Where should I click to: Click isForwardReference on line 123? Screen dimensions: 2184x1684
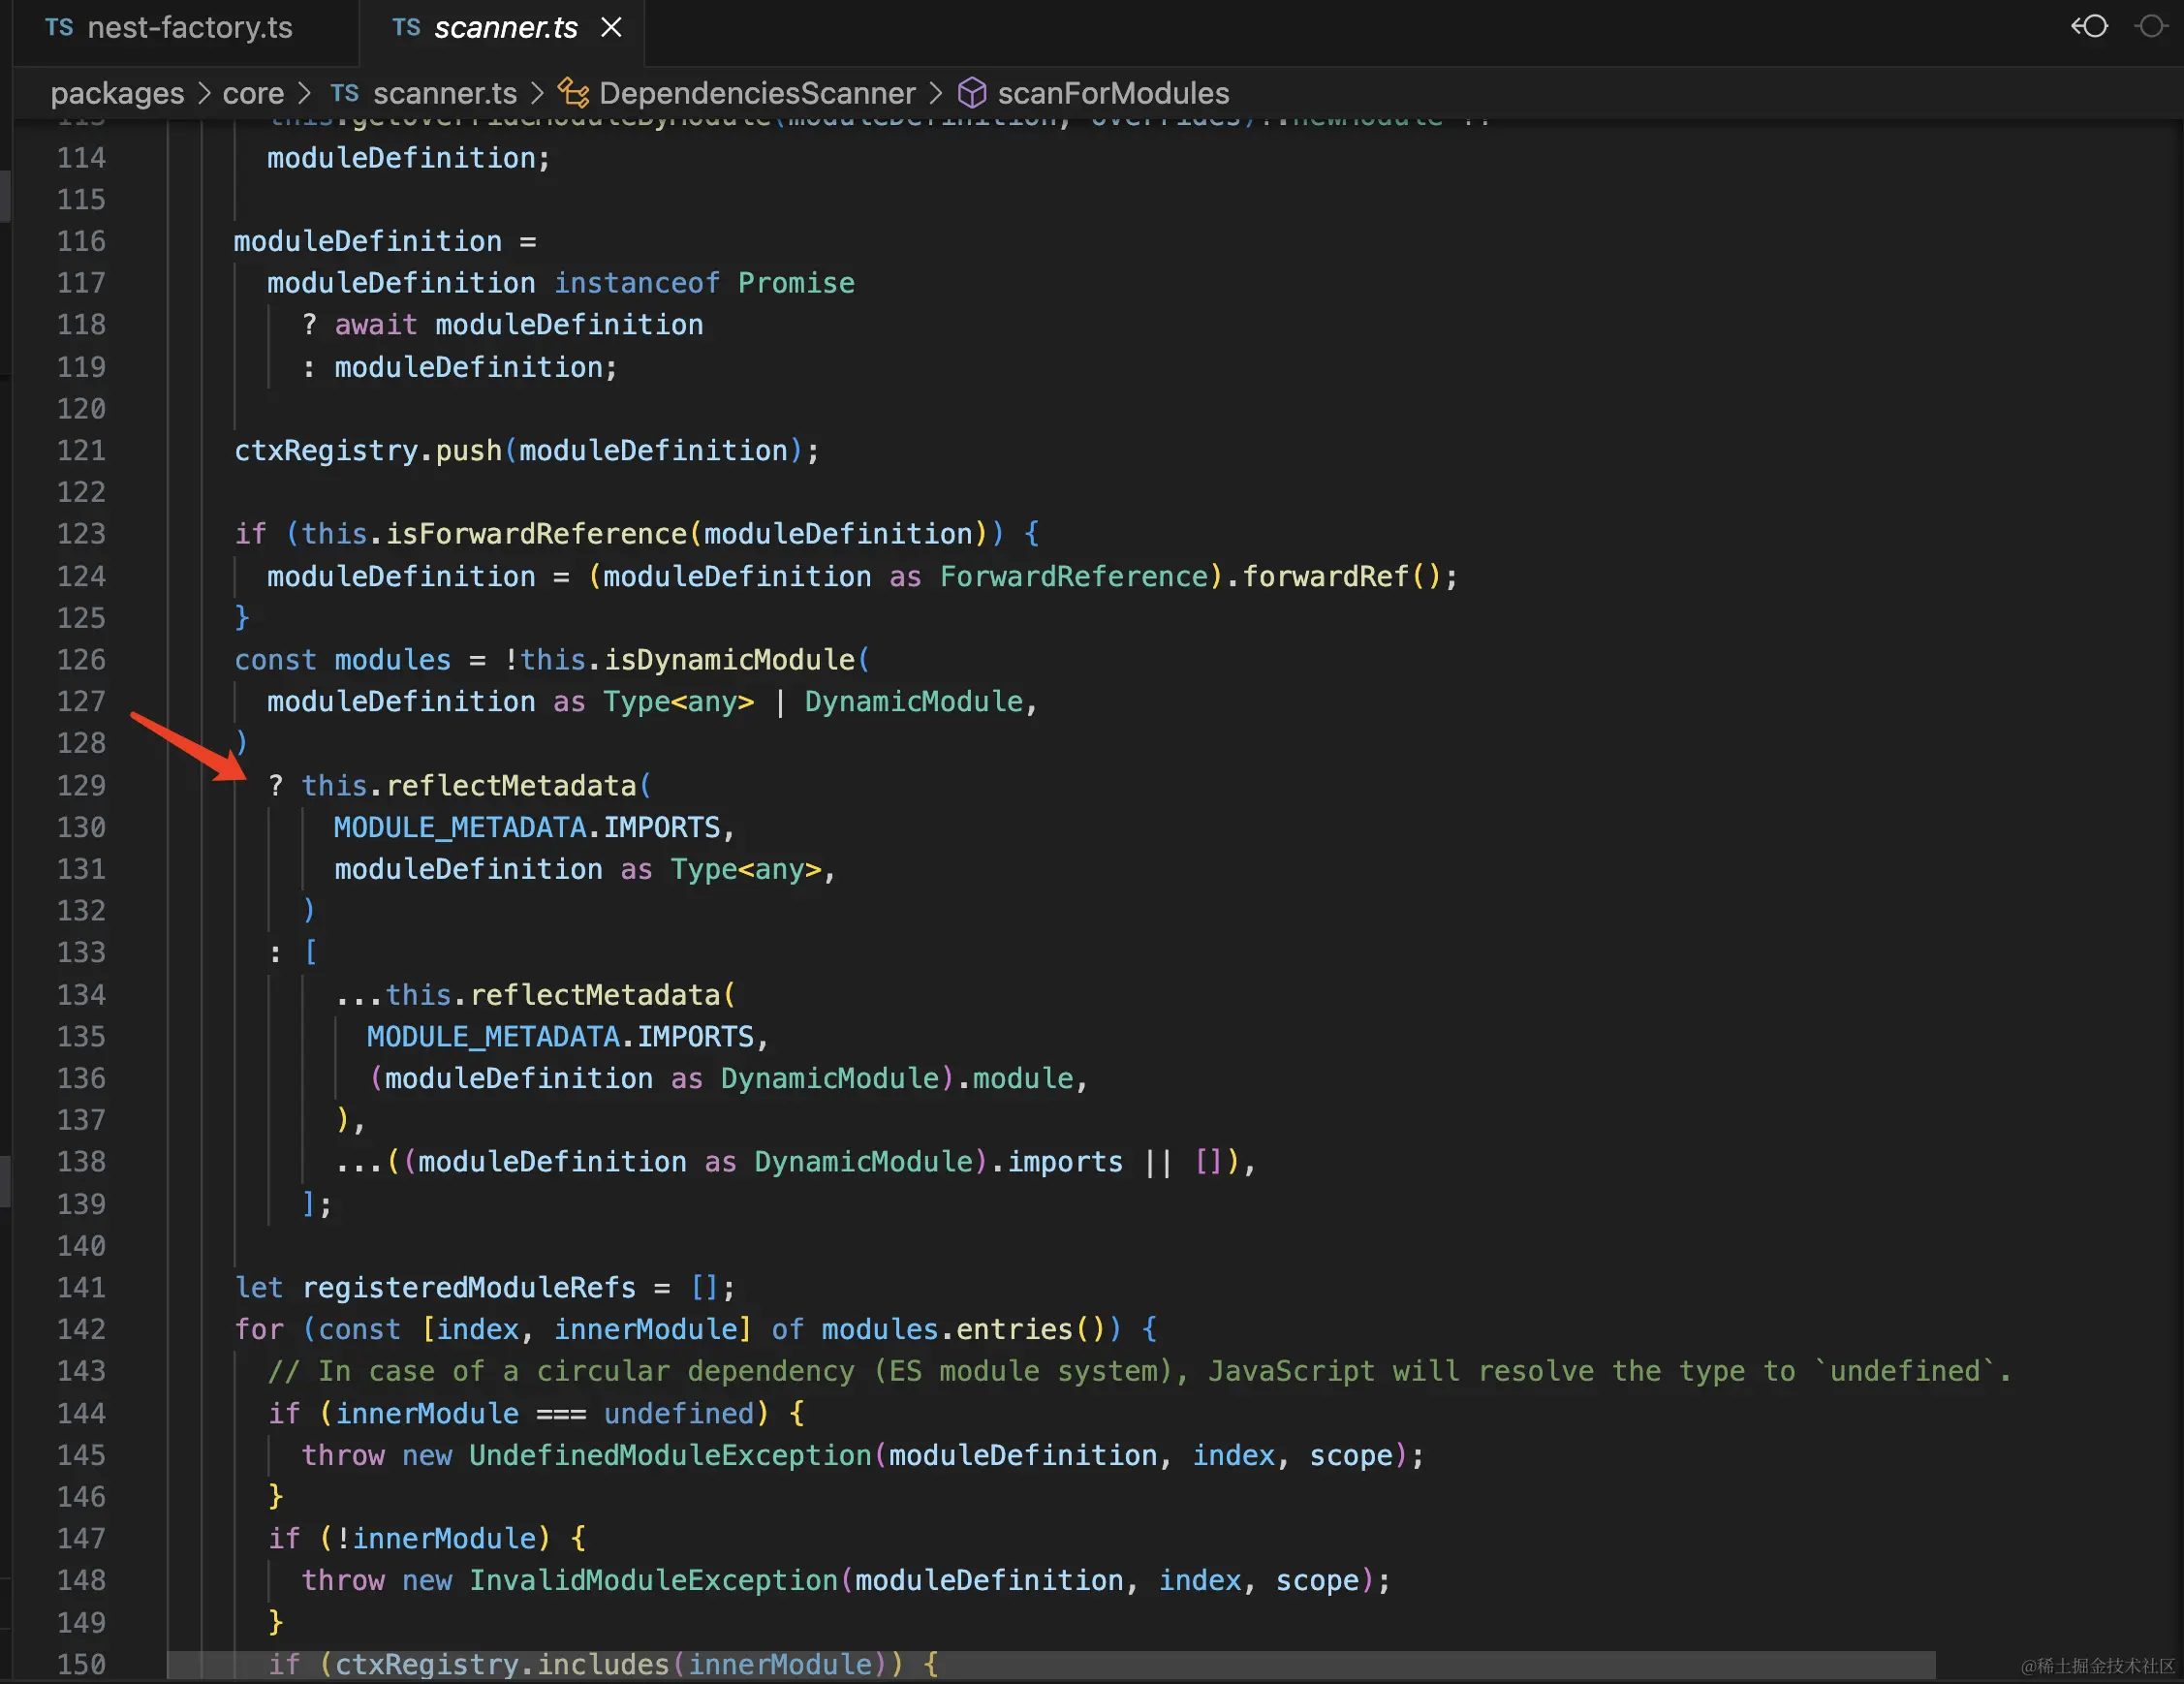[x=537, y=533]
